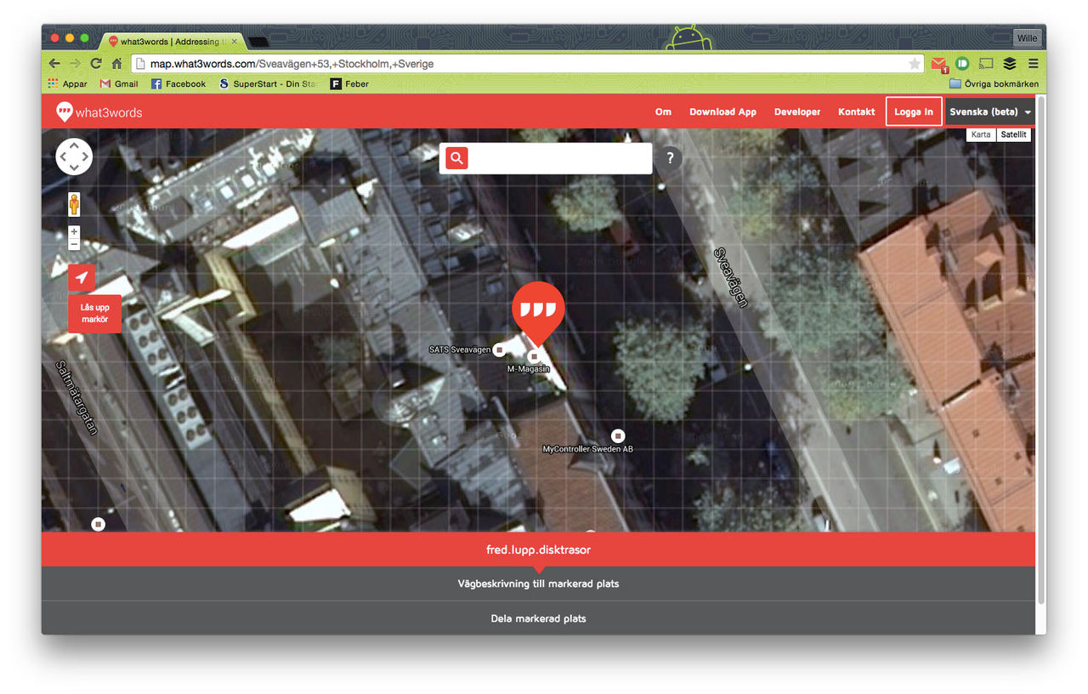Open the Chromecast extension icon
The width and height of the screenshot is (1088, 694).
(x=985, y=63)
